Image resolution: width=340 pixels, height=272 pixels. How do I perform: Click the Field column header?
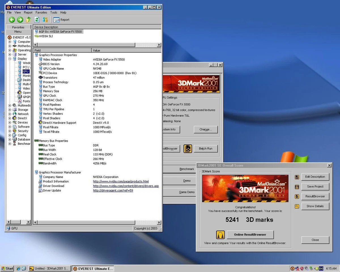(62, 50)
